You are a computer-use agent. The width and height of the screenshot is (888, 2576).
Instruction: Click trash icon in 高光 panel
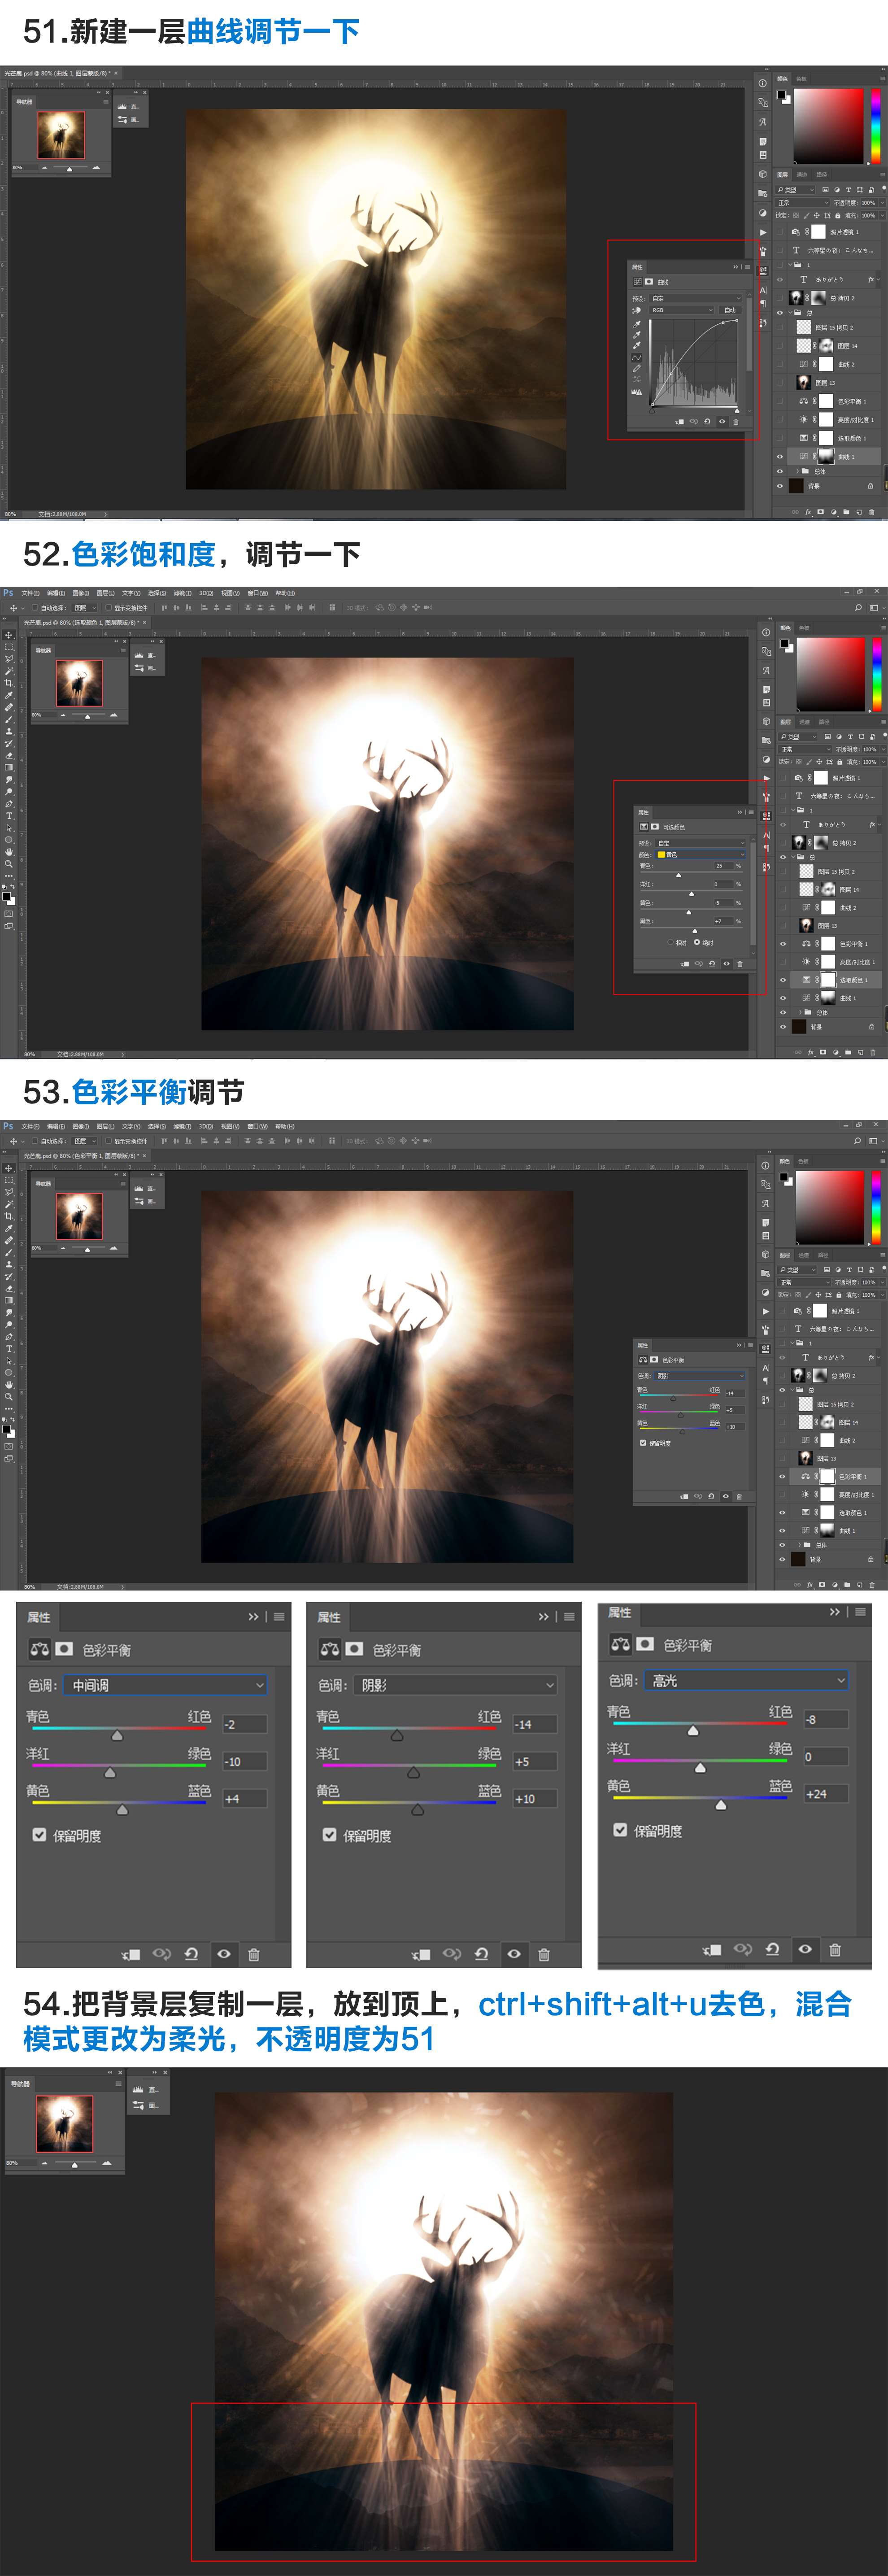point(835,1949)
